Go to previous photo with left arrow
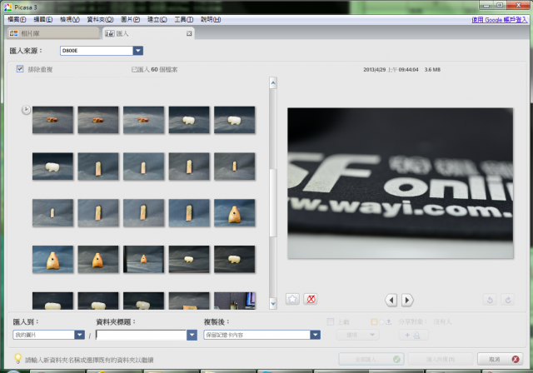The width and height of the screenshot is (533, 373). (x=391, y=300)
